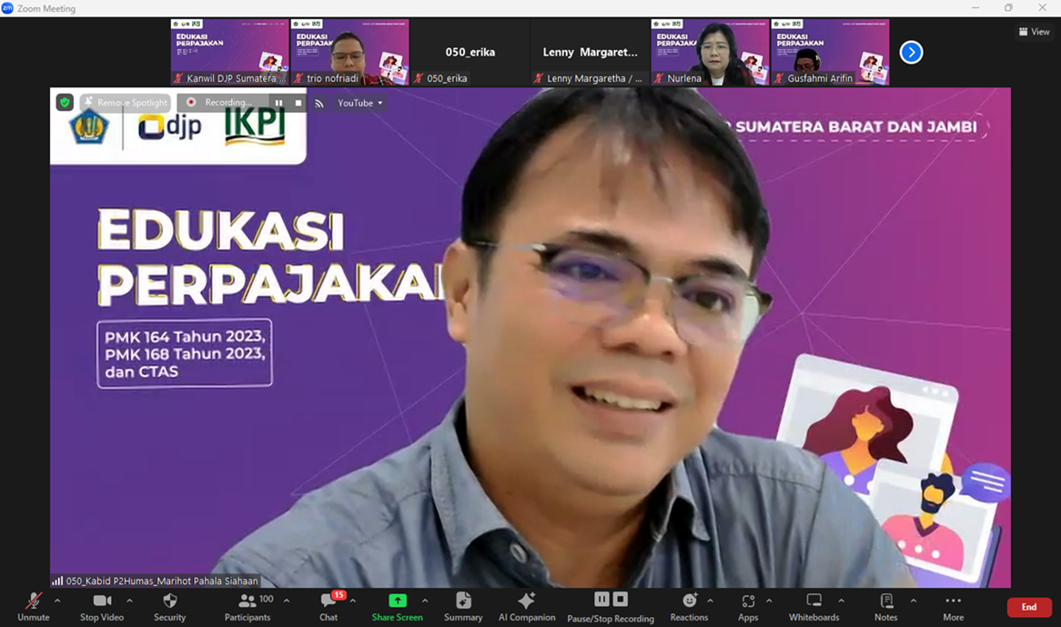Stop Video camera
Image resolution: width=1061 pixels, height=627 pixels.
tap(101, 606)
